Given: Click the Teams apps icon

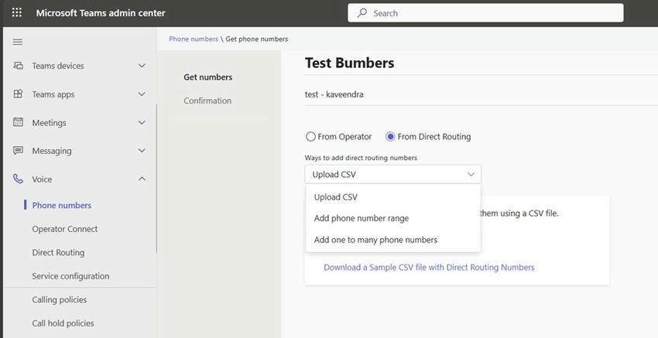Looking at the screenshot, I should 19,94.
